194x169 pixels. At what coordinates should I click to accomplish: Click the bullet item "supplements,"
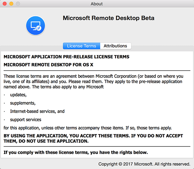point(23,103)
